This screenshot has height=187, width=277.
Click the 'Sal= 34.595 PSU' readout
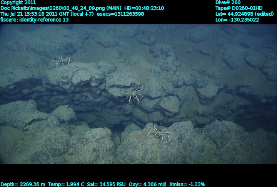[106, 185]
